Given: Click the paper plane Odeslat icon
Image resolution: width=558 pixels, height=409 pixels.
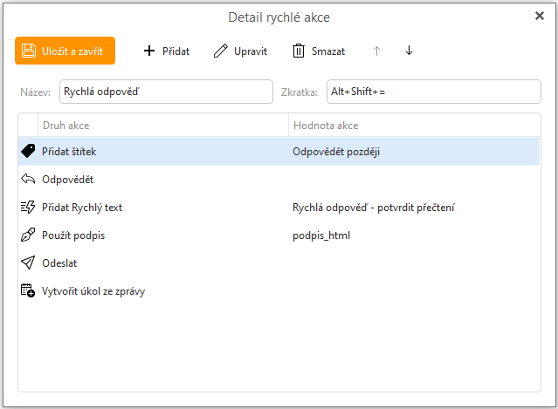Looking at the screenshot, I should [x=28, y=262].
